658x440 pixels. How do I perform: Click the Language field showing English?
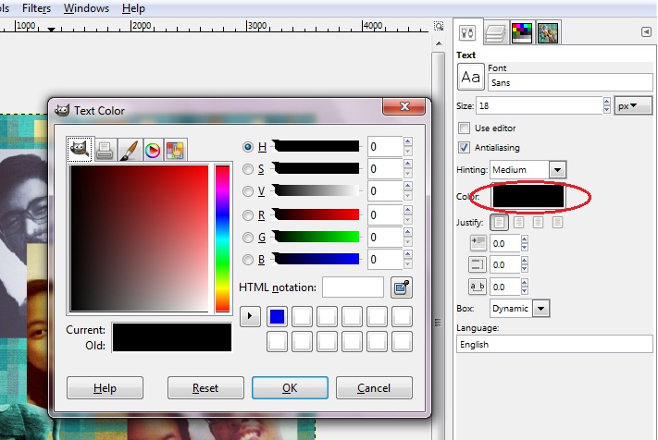(x=554, y=344)
